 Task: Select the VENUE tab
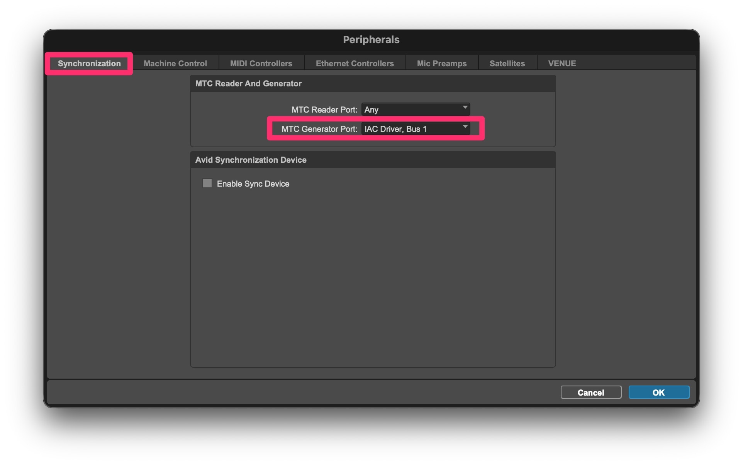[562, 64]
